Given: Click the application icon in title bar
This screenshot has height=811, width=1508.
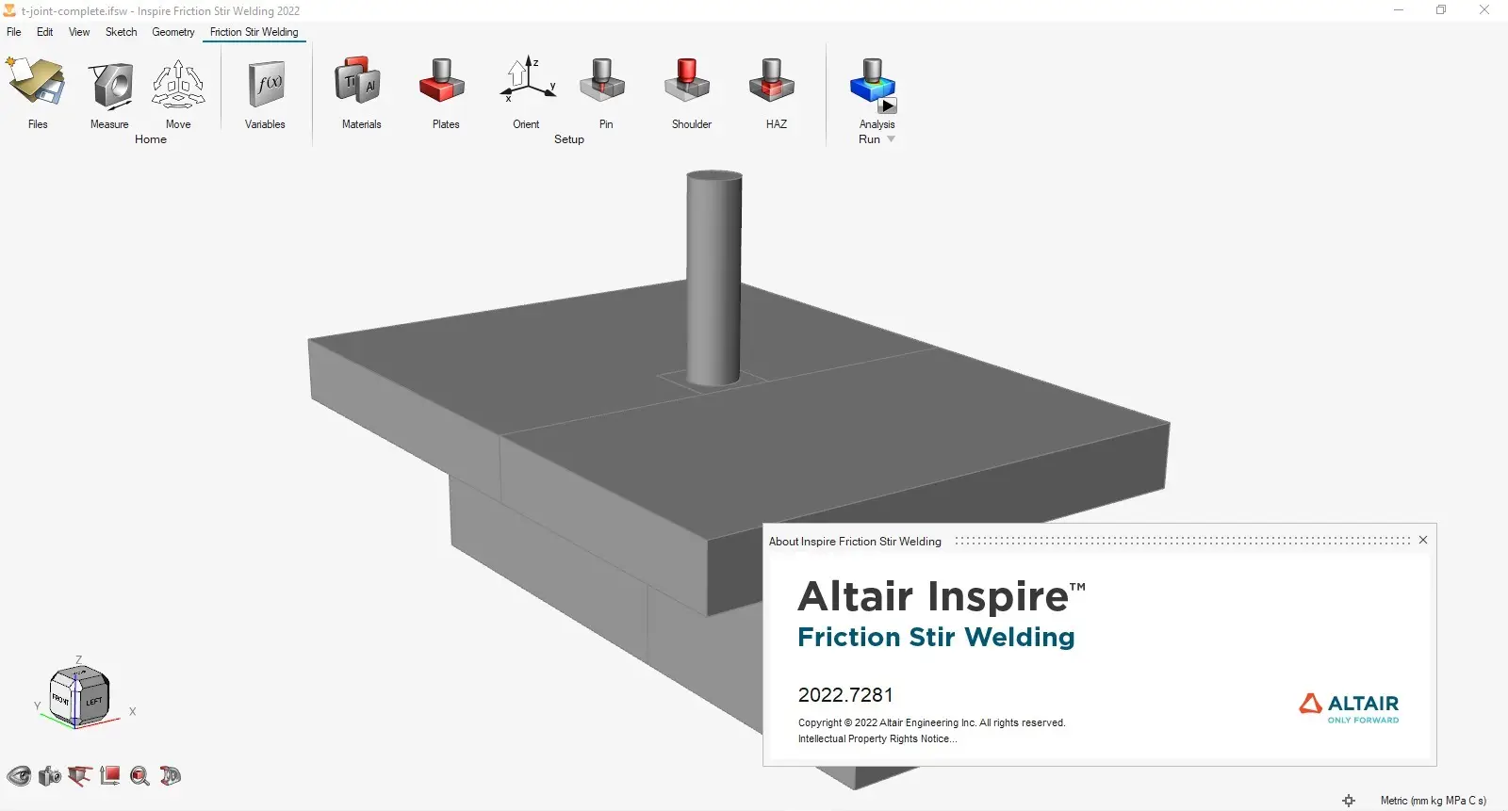Looking at the screenshot, I should (9, 10).
